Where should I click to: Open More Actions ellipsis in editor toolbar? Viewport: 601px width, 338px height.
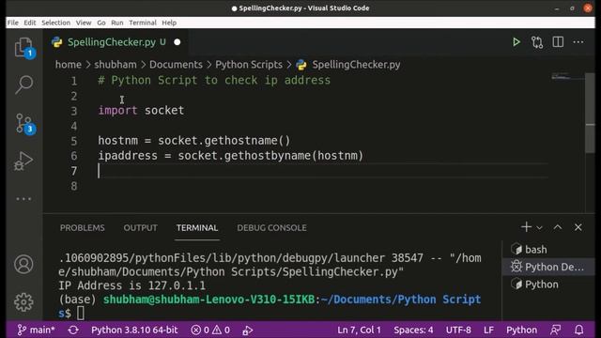click(x=578, y=42)
